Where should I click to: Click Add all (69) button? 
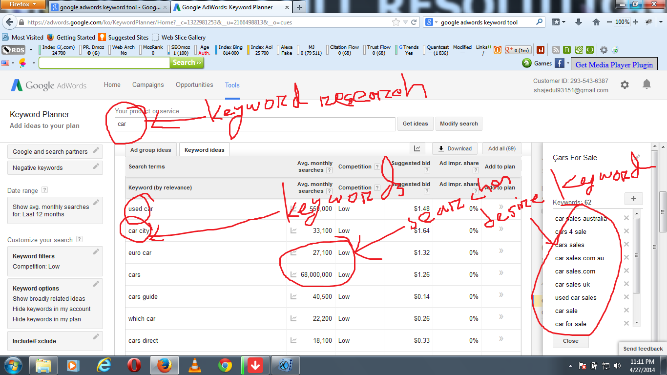pos(501,148)
